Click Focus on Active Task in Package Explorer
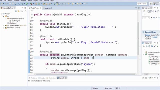 pyautogui.click(x=22, y=11)
